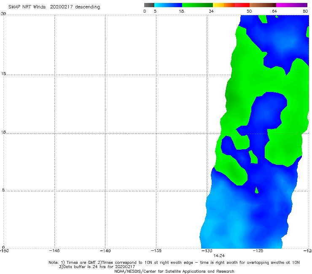Click the longitude axis label "-145"

click(x=54, y=251)
